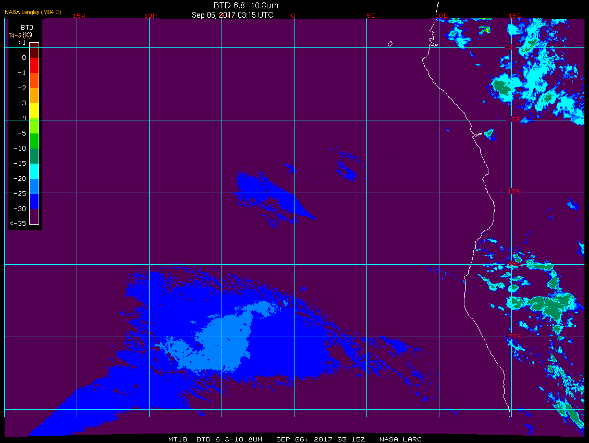The height and width of the screenshot is (443, 589).
Task: Click the '-1' legend value
Action: click(x=22, y=73)
